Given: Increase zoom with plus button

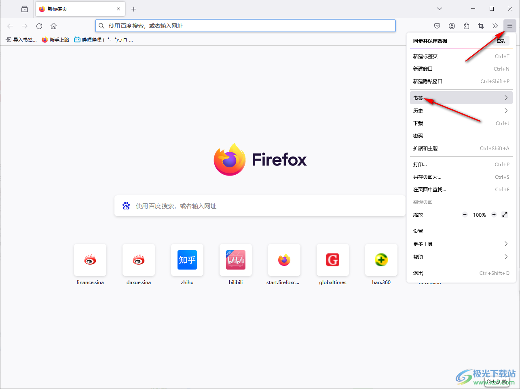Looking at the screenshot, I should point(494,215).
